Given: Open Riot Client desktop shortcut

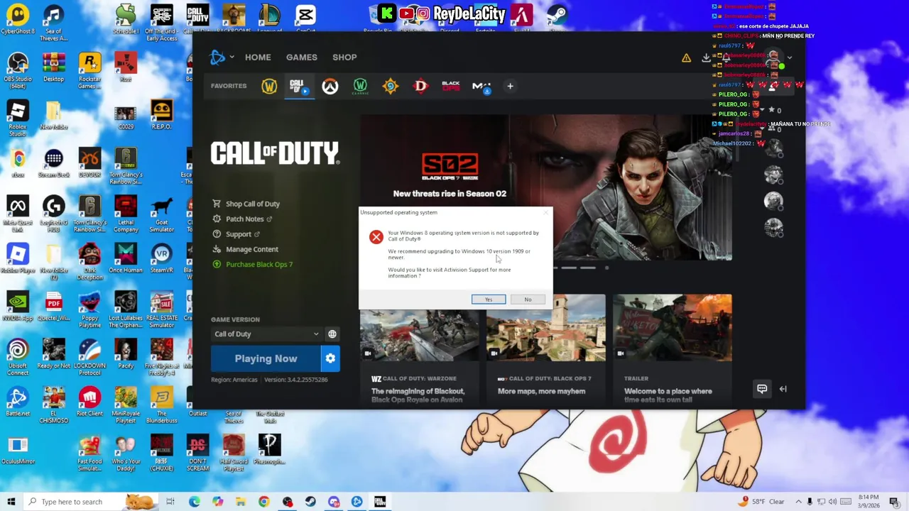Looking at the screenshot, I should point(89,402).
